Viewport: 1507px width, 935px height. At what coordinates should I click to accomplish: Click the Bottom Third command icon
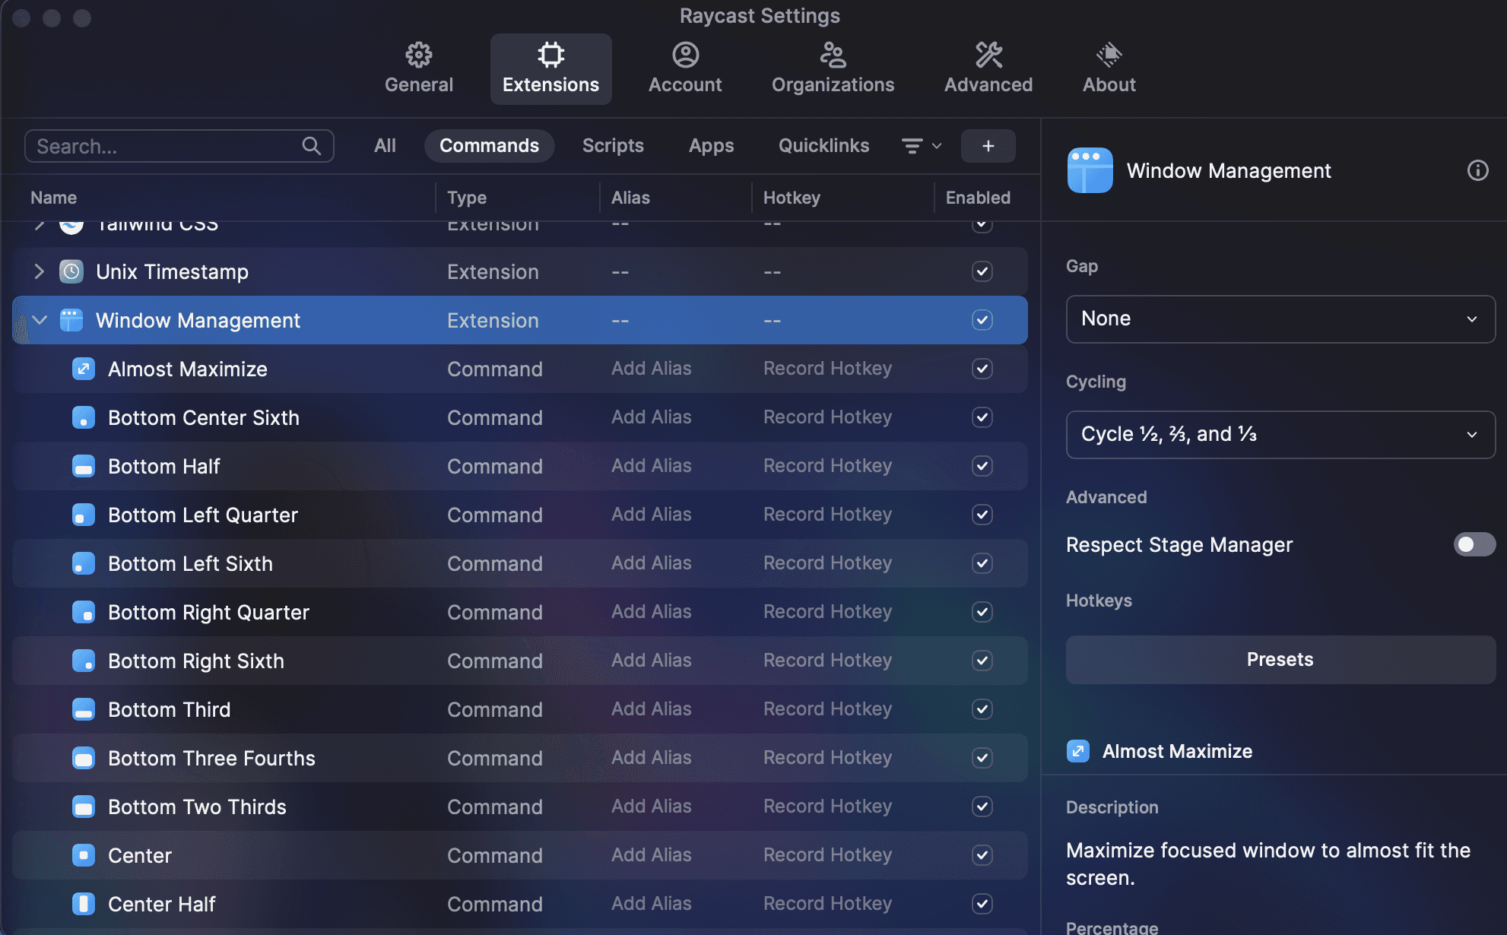[84, 709]
